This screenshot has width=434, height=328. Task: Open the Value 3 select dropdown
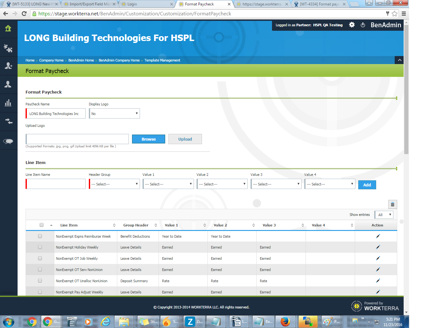276,184
